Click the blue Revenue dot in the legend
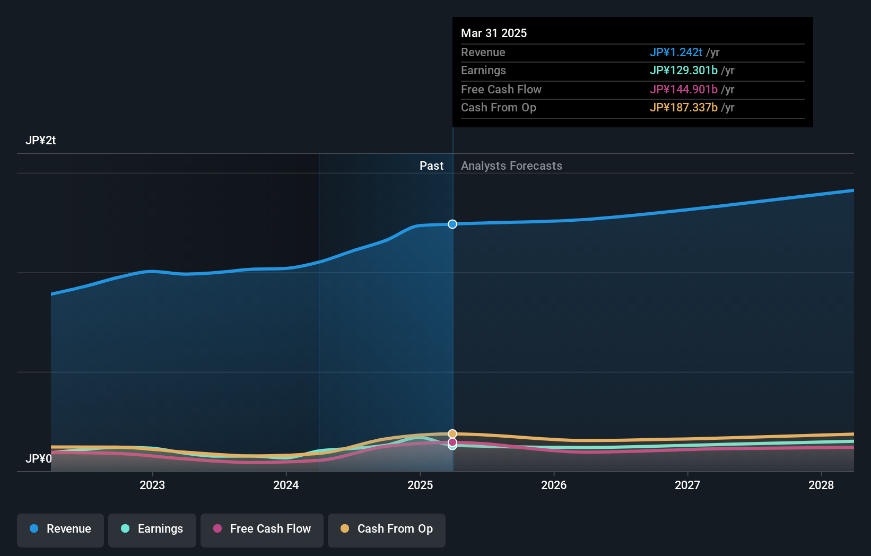The image size is (871, 556). point(34,529)
